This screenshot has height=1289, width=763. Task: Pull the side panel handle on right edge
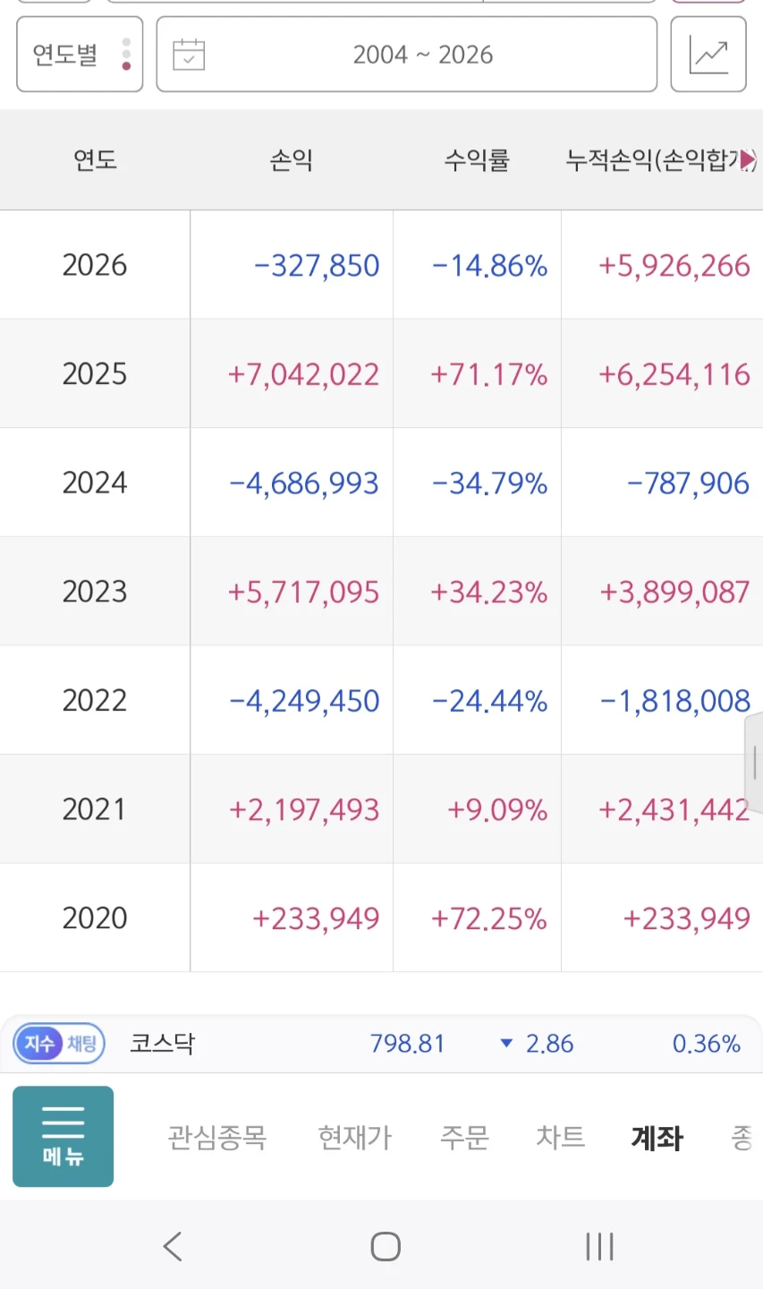(754, 763)
